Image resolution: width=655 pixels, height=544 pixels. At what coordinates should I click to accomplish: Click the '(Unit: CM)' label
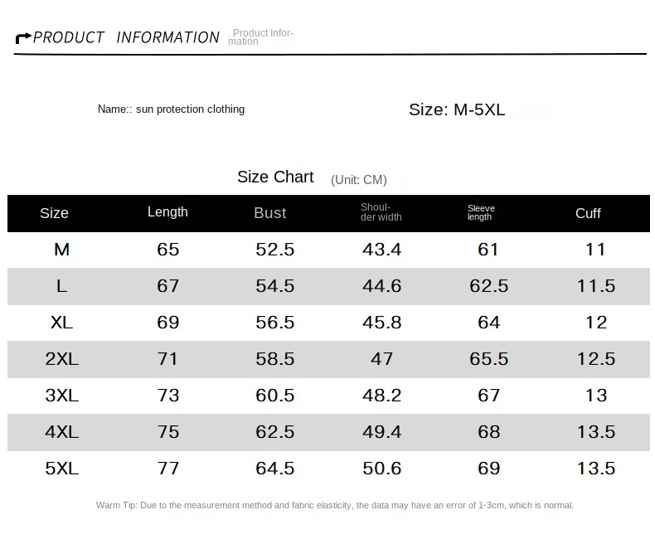(x=359, y=179)
